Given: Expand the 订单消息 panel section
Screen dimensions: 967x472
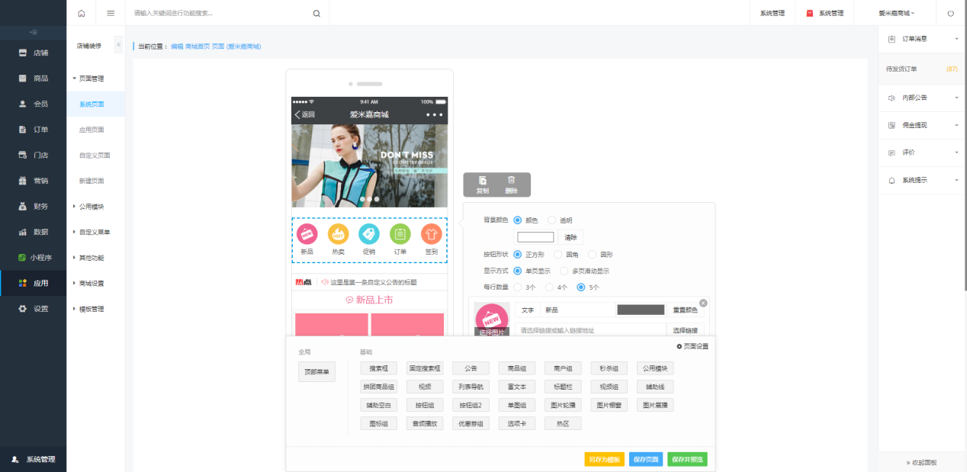Looking at the screenshot, I should point(922,39).
